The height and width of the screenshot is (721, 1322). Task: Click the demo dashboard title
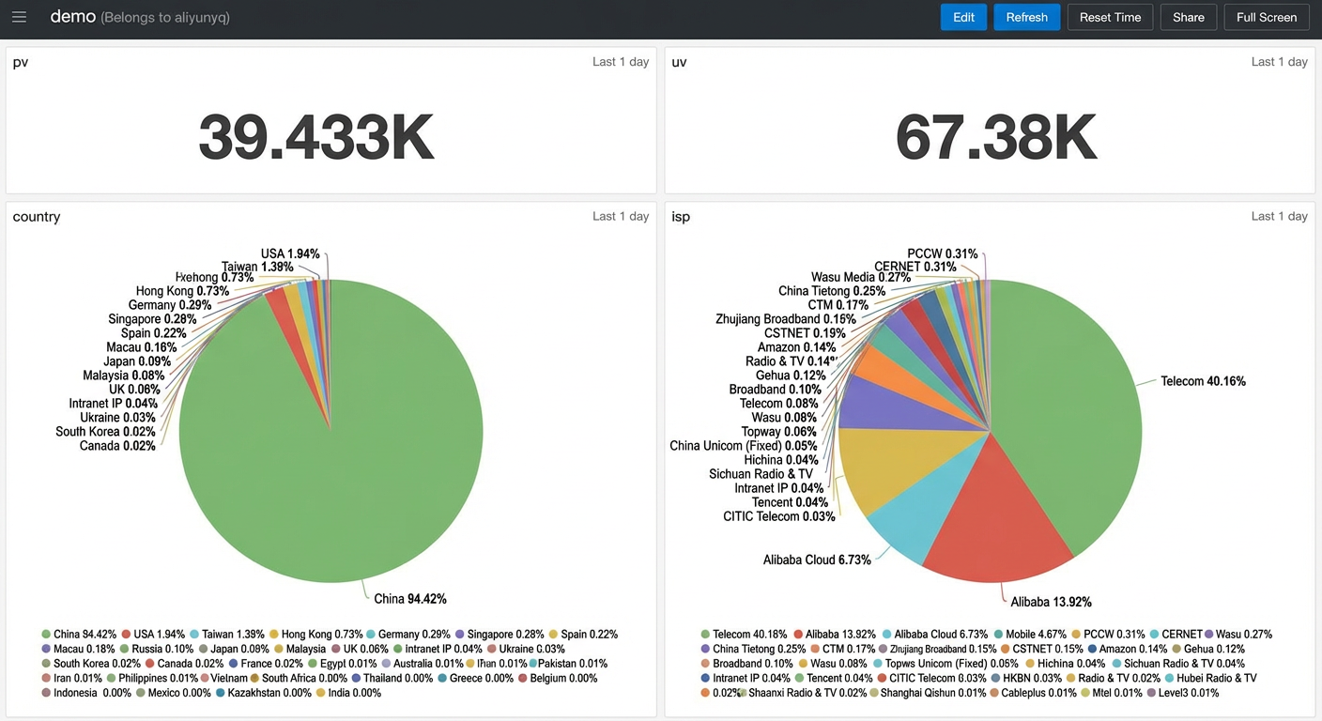click(x=73, y=16)
